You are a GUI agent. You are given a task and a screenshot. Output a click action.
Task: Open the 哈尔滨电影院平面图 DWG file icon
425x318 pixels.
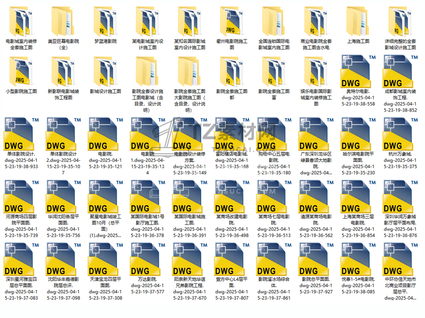coord(358,134)
